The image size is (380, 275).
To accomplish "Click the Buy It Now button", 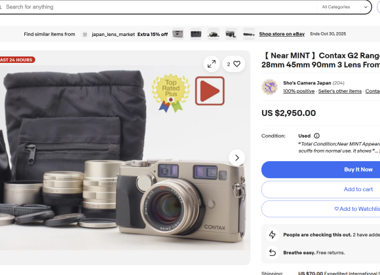I will 320,170.
